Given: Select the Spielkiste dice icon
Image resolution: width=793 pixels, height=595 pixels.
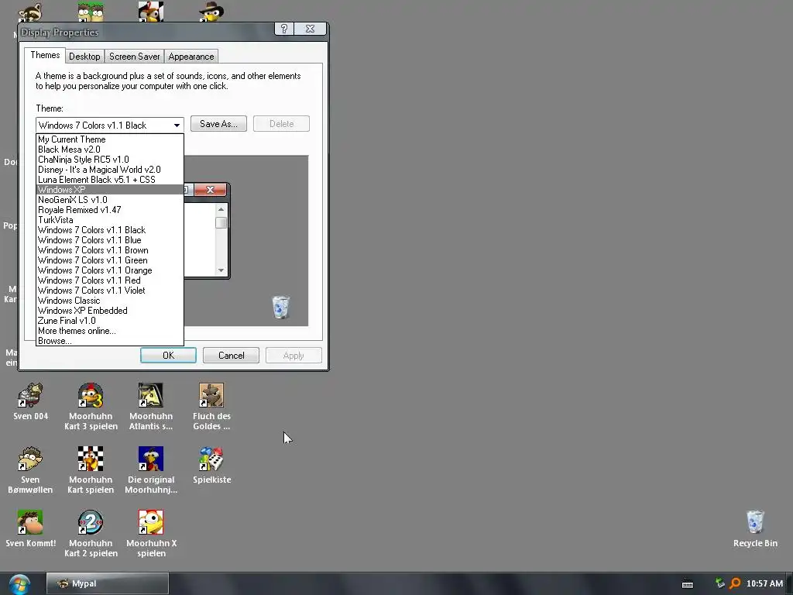Looking at the screenshot, I should click(211, 465).
